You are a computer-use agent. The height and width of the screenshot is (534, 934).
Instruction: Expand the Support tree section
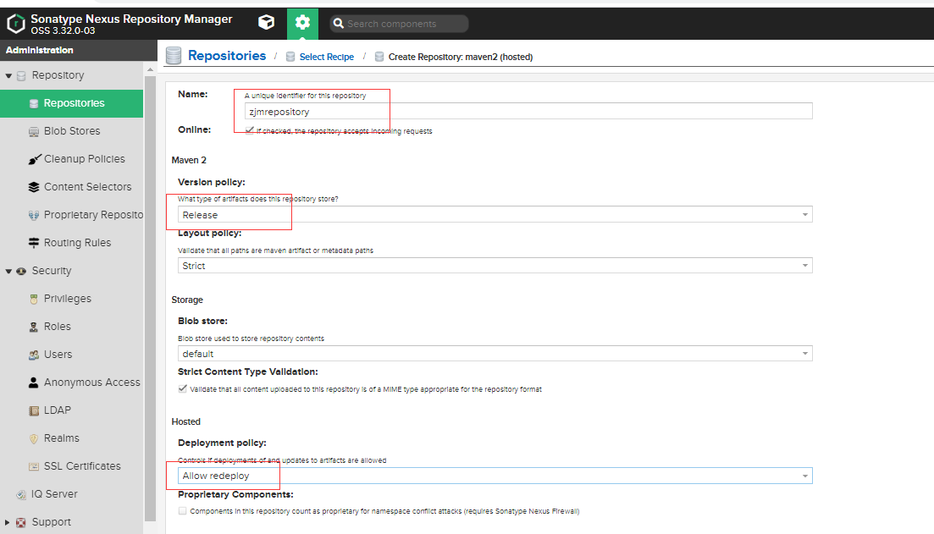pos(8,523)
